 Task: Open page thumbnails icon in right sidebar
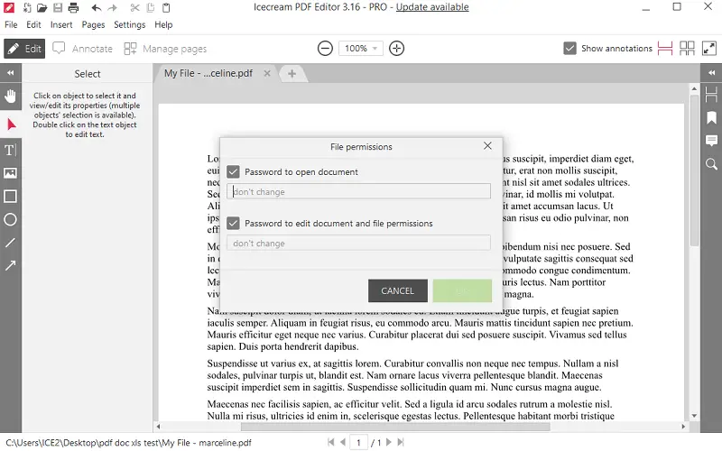click(x=711, y=95)
